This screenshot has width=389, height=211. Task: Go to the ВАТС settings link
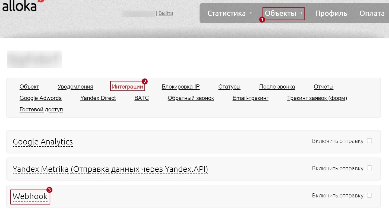point(142,98)
